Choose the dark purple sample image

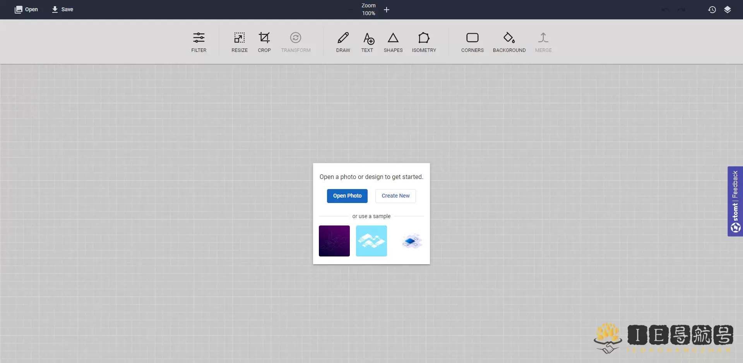point(334,241)
